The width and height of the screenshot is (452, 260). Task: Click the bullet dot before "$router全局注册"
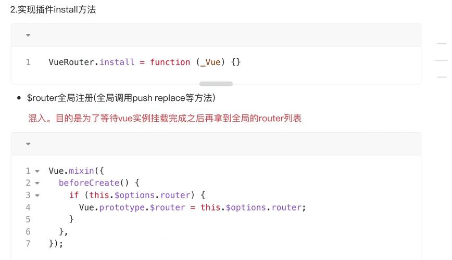pyautogui.click(x=19, y=98)
